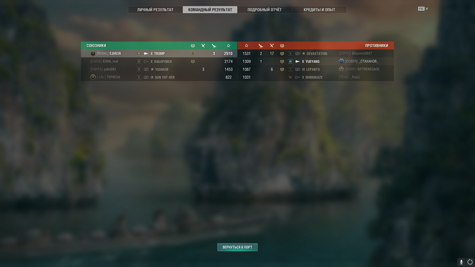Select enemy row with X Yueyang ship
Image resolution: width=475 pixels, height=267 pixels.
(316, 62)
